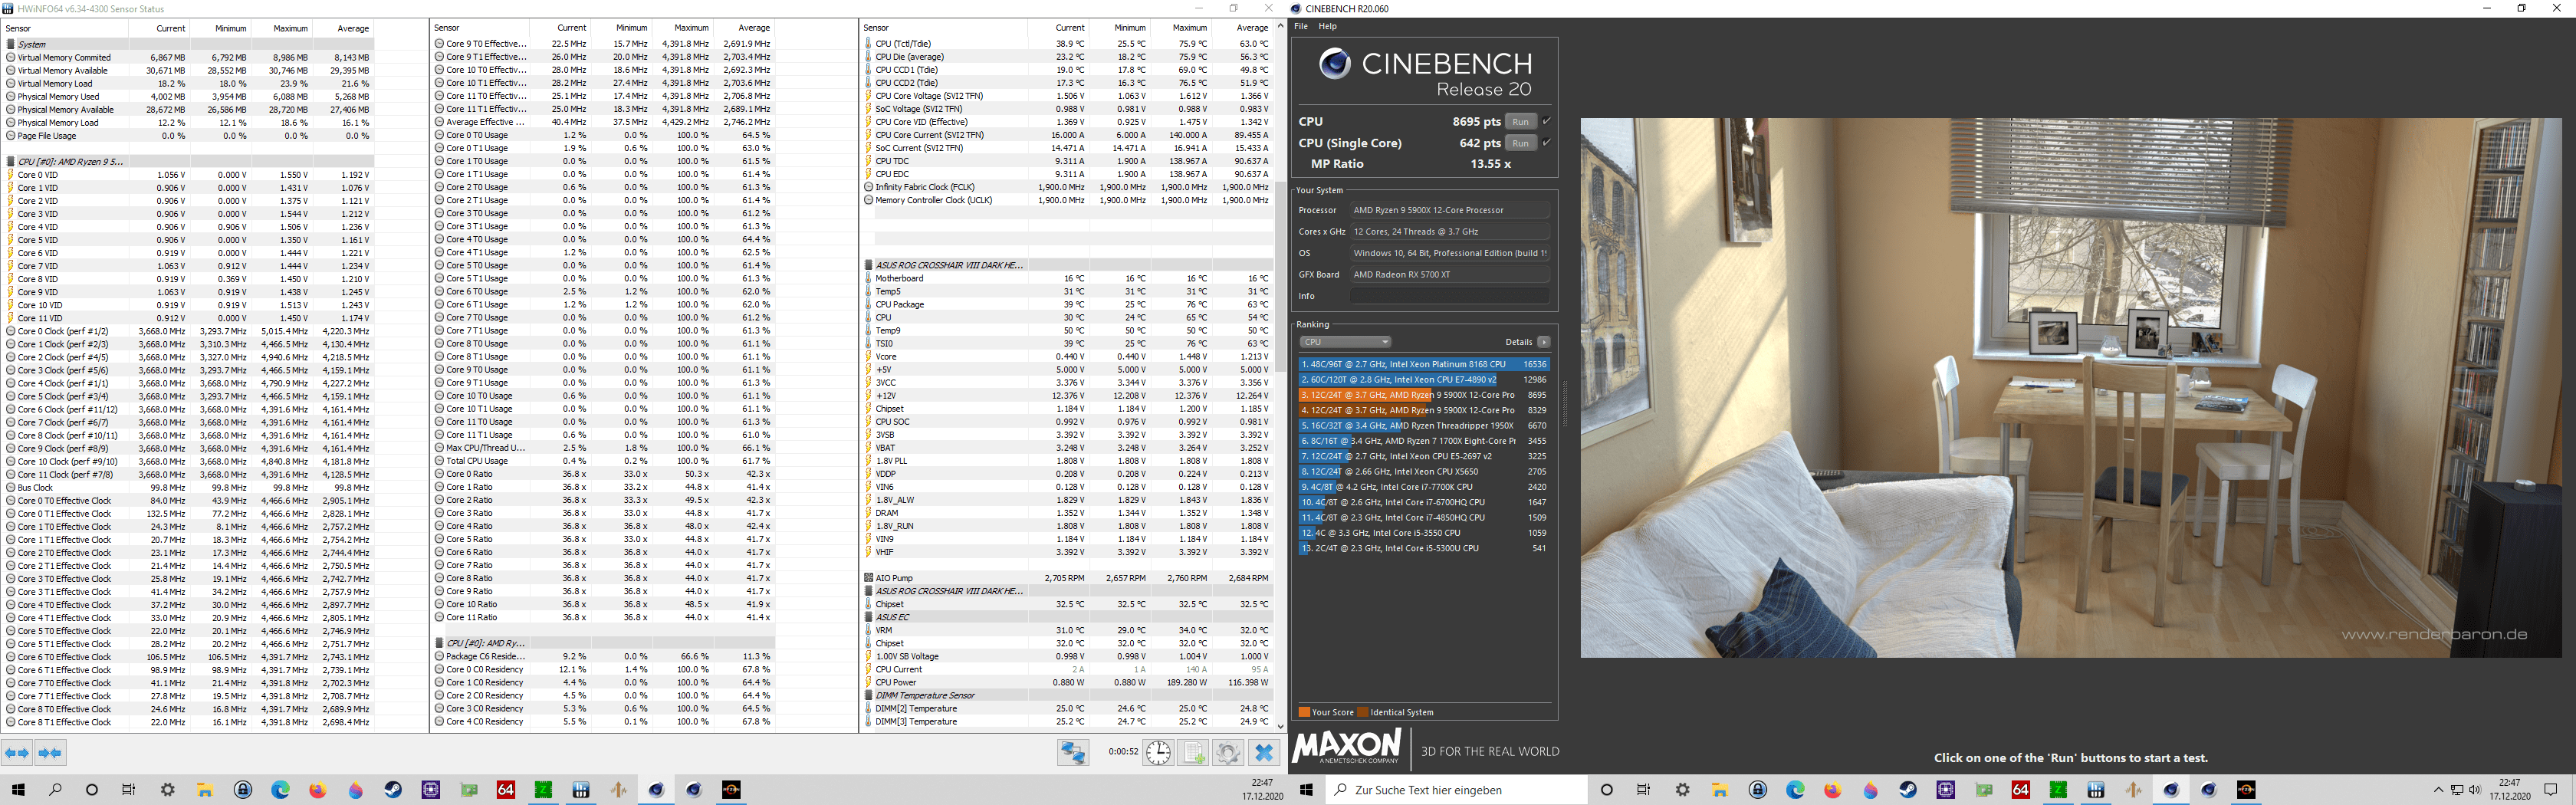Image resolution: width=2576 pixels, height=805 pixels.
Task: Select ranking row AMD Ryzen Threadripper 1950X
Action: pyautogui.click(x=1424, y=425)
